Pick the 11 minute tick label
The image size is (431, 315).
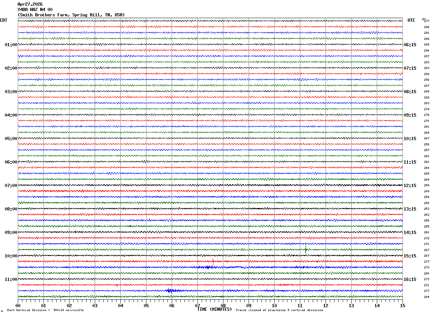pyautogui.click(x=300, y=305)
